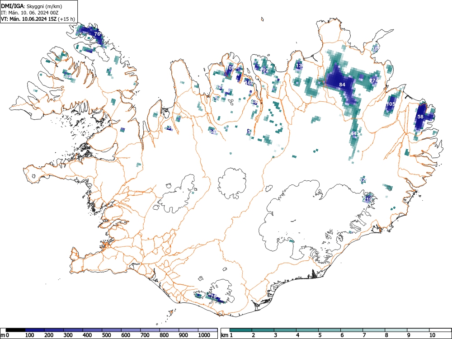Click the '200' tick label on metre legend
The image size is (452, 339).
49,335
